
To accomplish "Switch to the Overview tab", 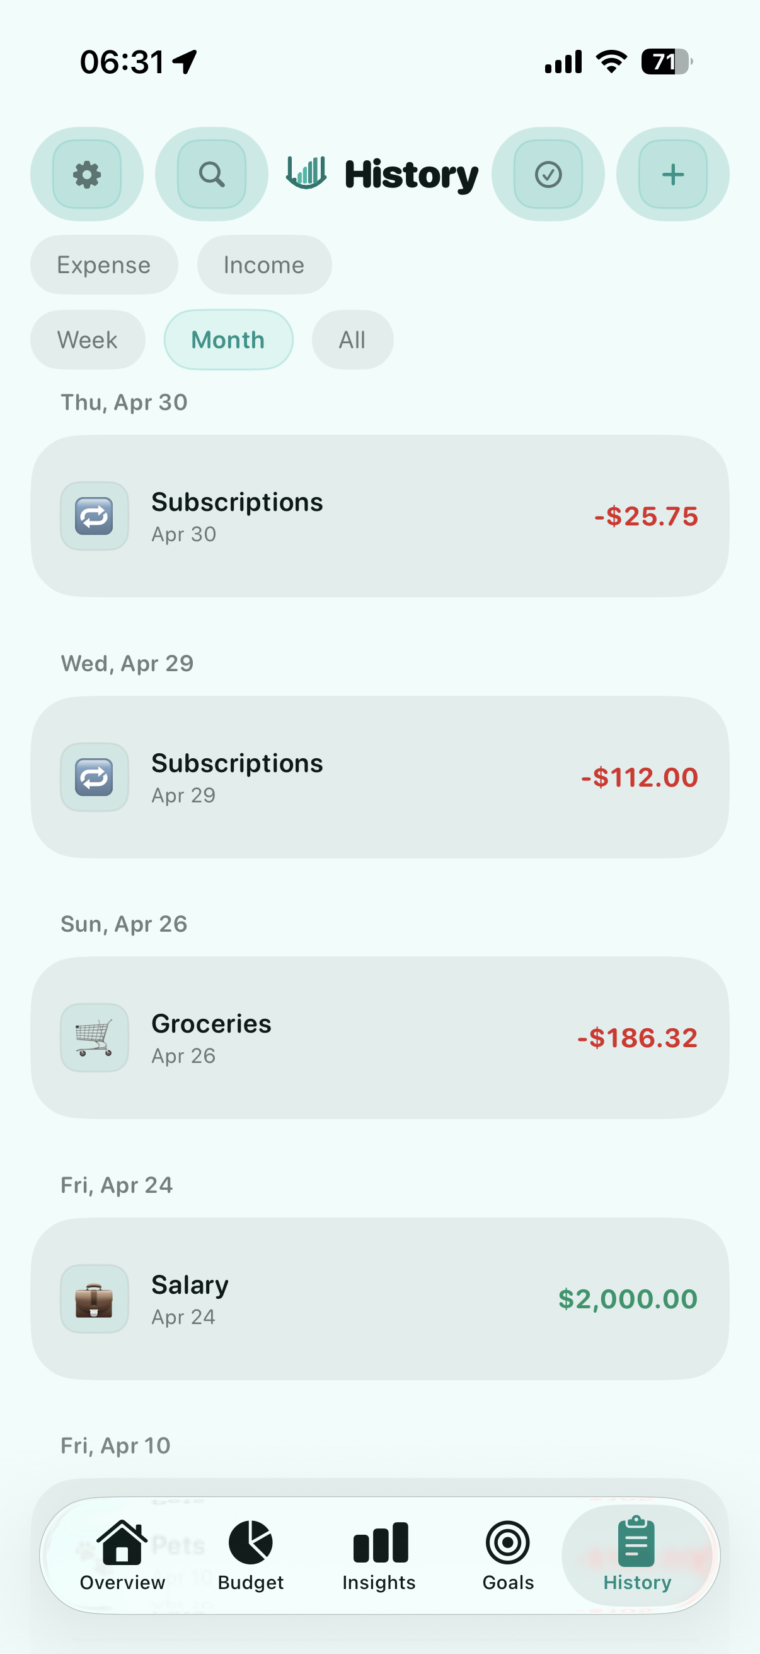I will coord(122,1555).
